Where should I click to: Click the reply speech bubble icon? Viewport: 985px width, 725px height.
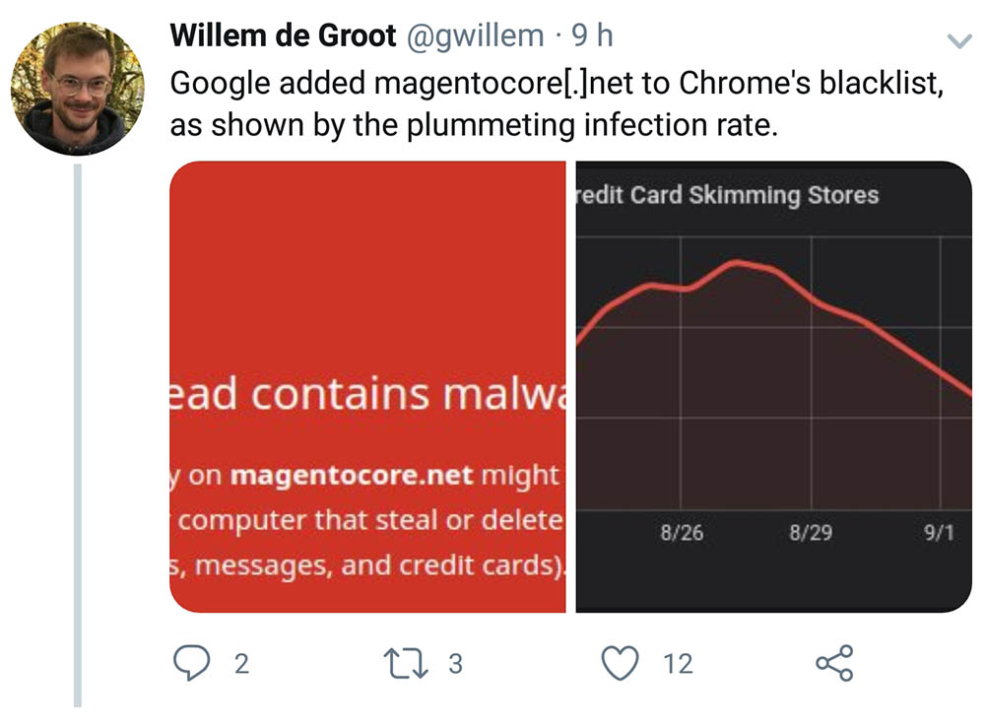(192, 663)
